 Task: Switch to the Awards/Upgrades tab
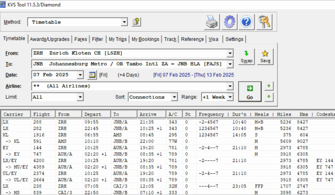(x=50, y=39)
